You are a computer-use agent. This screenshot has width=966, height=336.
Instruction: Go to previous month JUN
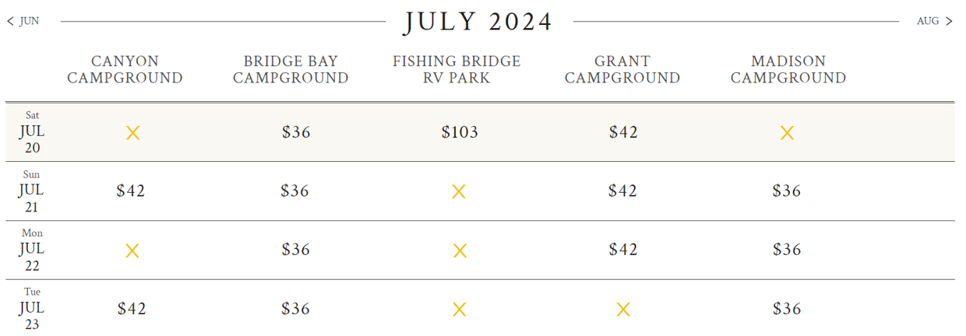[23, 22]
